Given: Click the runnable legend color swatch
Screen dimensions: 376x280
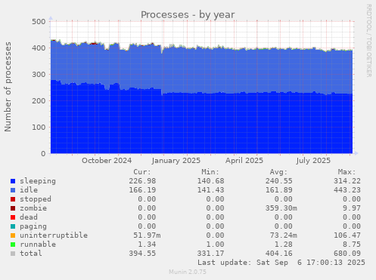Looking at the screenshot, I should (13, 245).
